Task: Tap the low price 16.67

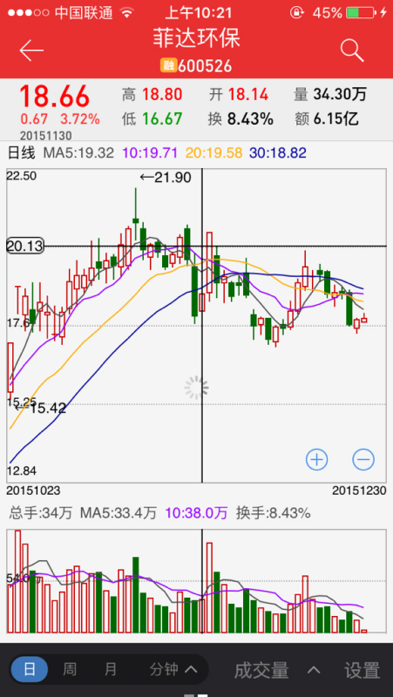Action: pyautogui.click(x=162, y=118)
